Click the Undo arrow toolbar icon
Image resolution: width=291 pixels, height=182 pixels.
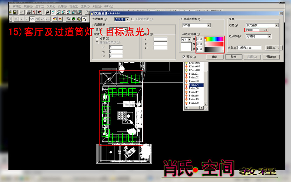pos(22,12)
